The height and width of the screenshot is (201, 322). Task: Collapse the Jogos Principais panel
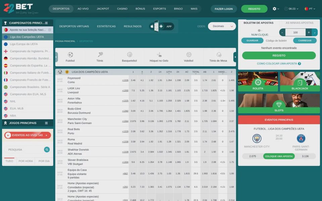46,123
